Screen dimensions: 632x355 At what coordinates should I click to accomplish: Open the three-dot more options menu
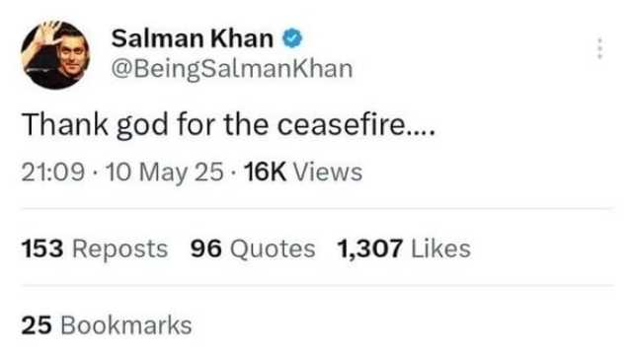599,48
